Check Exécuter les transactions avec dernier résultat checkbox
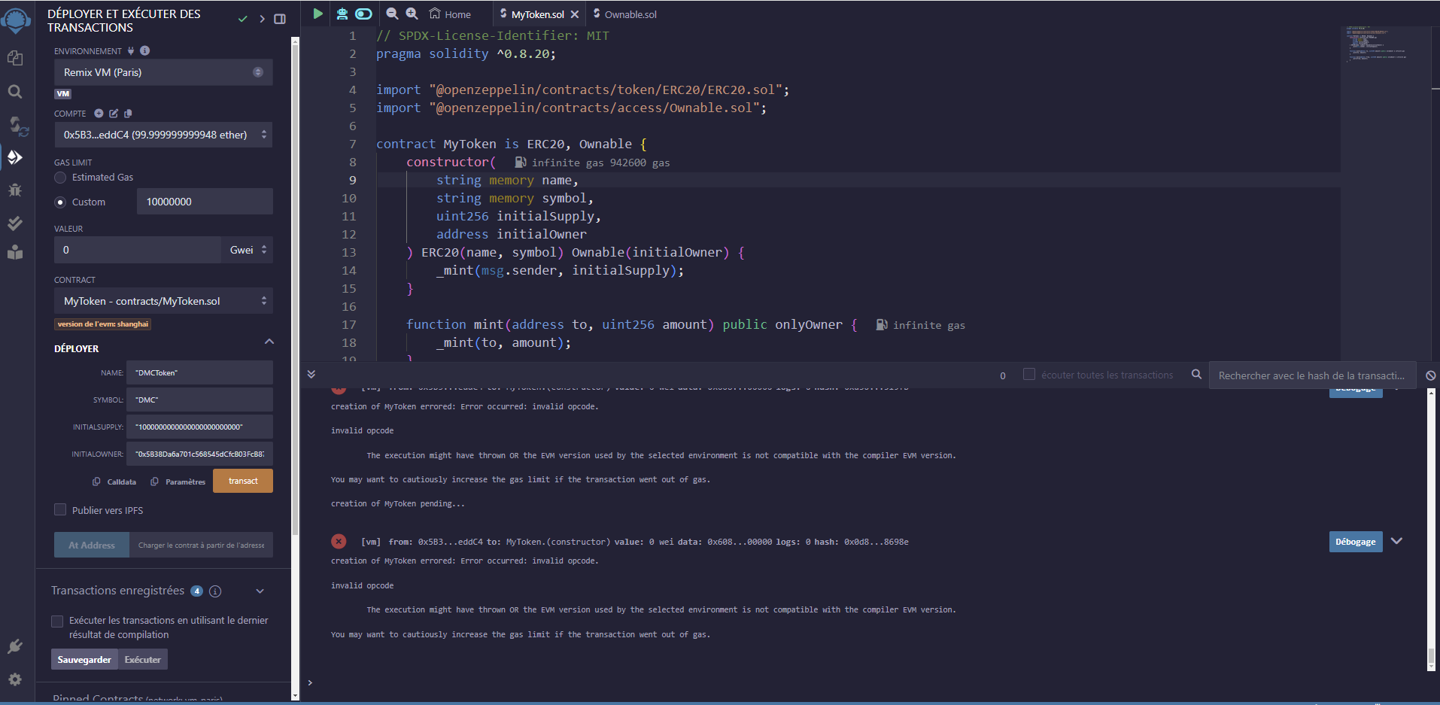1440x705 pixels. tap(57, 621)
